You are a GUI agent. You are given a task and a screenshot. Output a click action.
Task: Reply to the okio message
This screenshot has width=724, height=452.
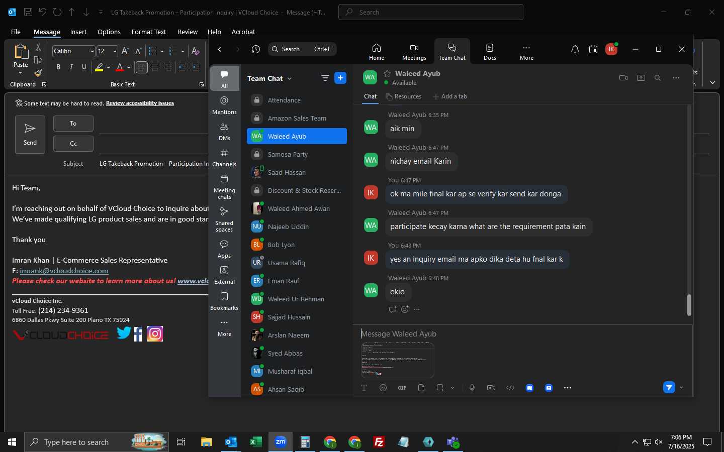[x=393, y=309]
